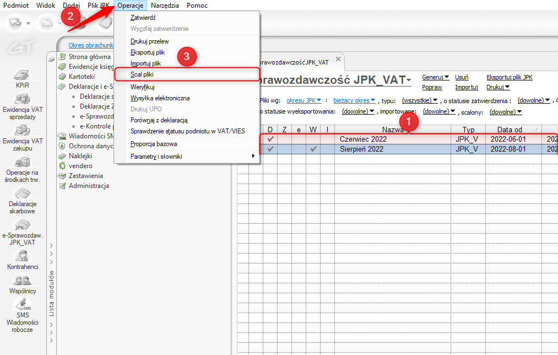Open Deklaracje skarbowe module
The height and width of the screenshot is (355, 558).
click(x=23, y=201)
